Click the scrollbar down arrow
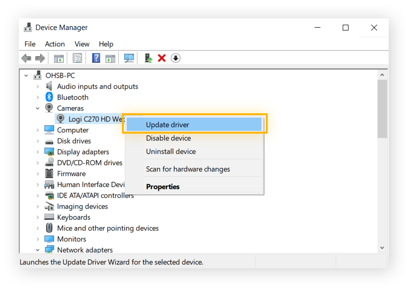Viewport: 409px width, 290px height. coord(382,247)
